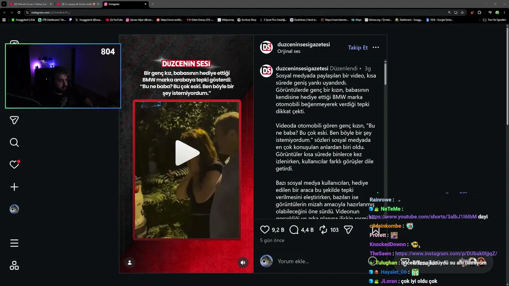
Task: Reload the current page
Action: 19,12
